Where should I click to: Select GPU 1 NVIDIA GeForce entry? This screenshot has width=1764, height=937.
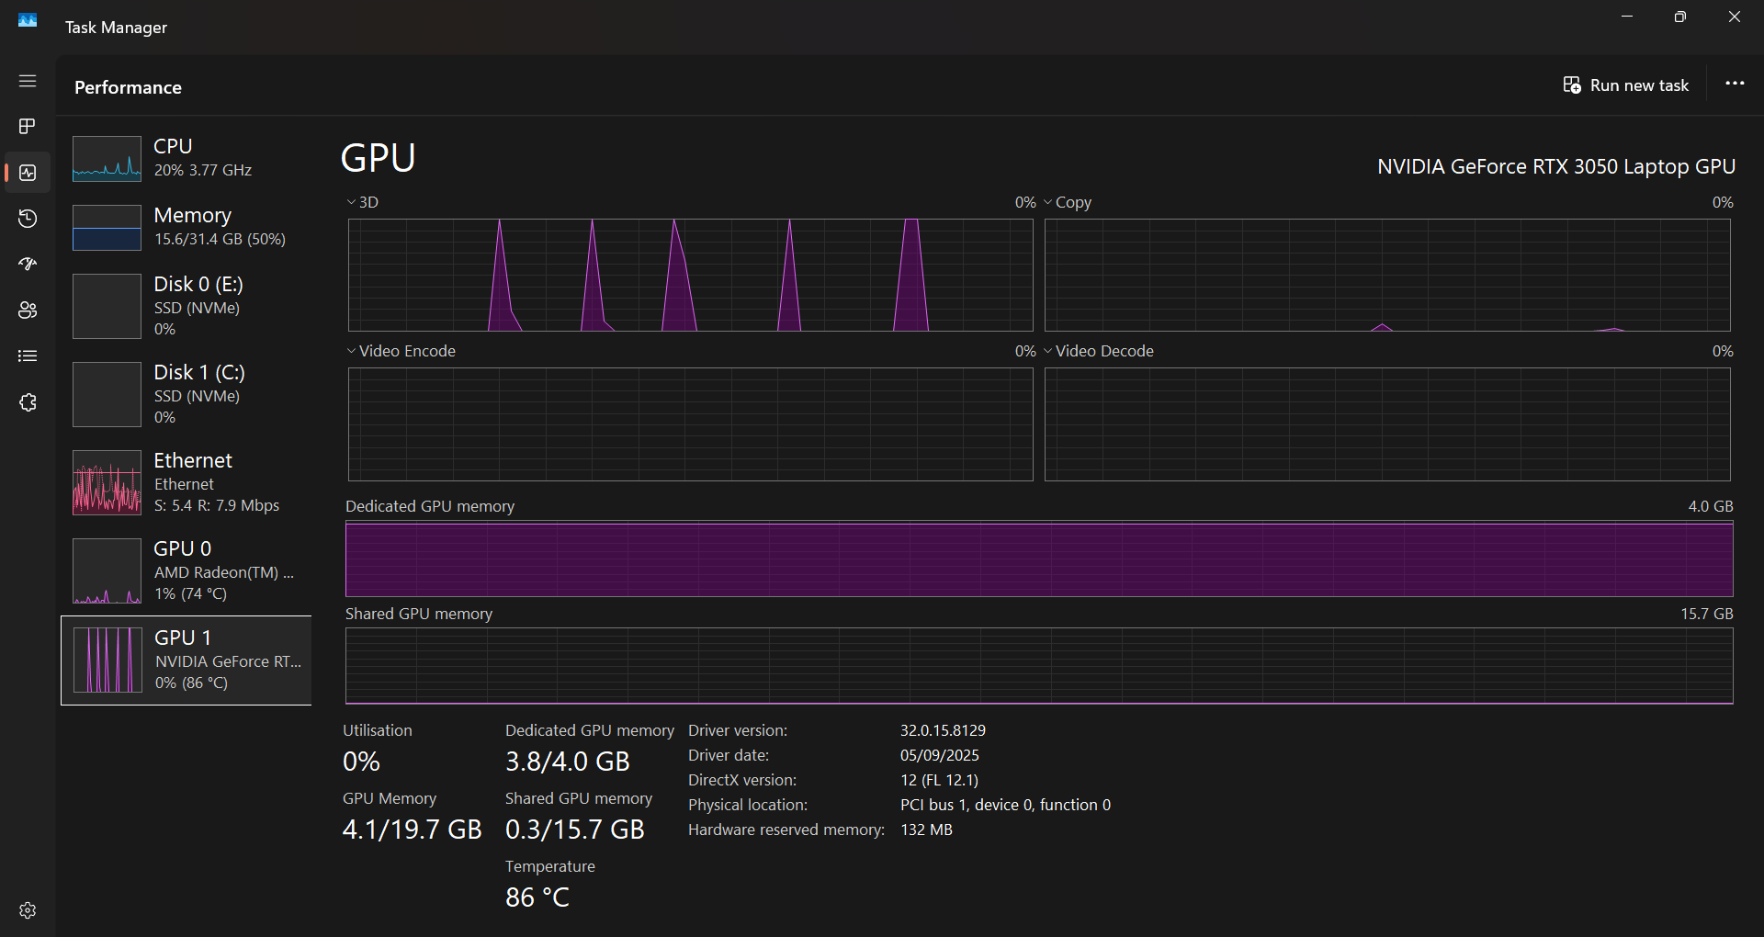point(187,660)
